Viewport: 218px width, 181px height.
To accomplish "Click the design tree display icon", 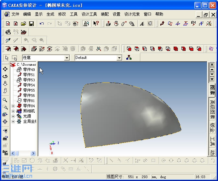I will (x=86, y=24).
